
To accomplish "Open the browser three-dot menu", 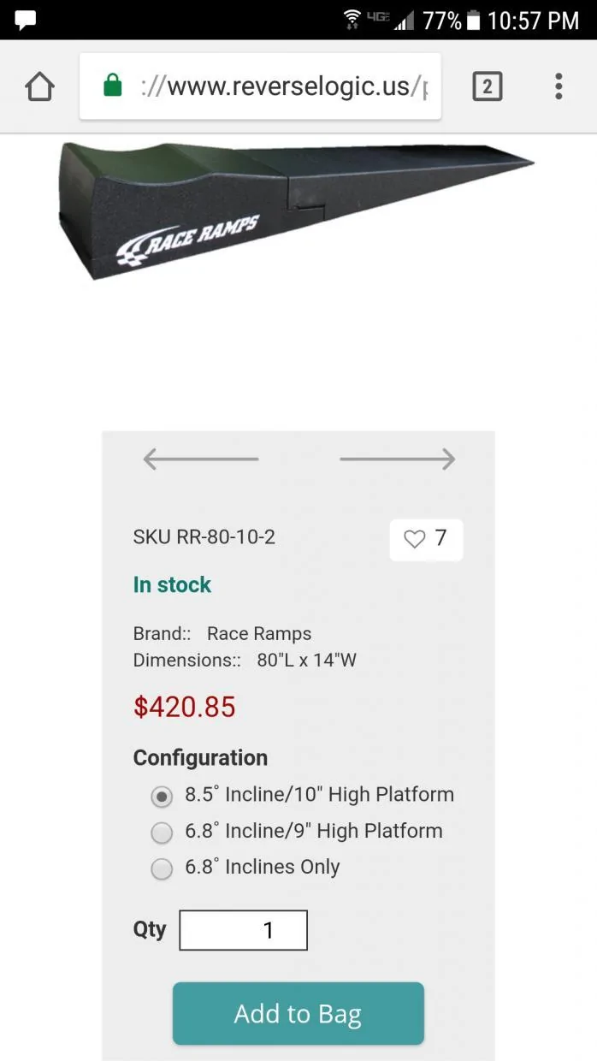I will coord(559,86).
